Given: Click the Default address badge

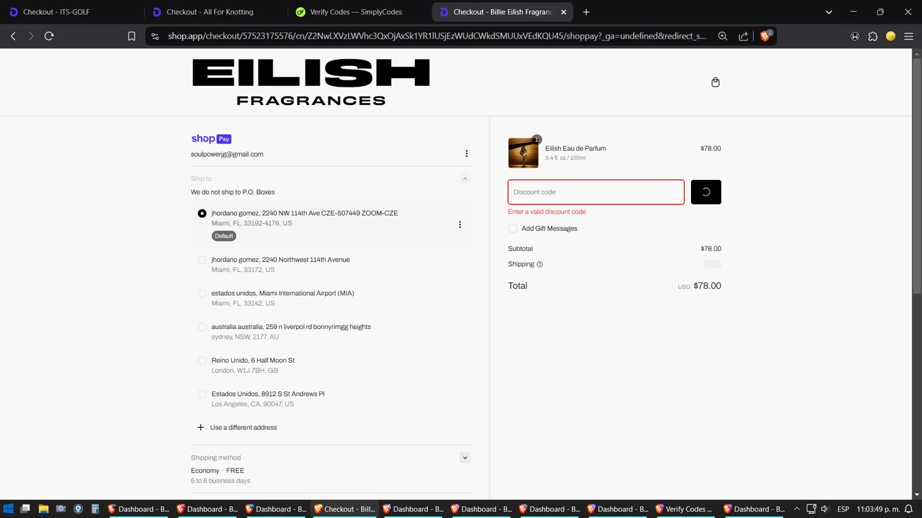Looking at the screenshot, I should [224, 236].
